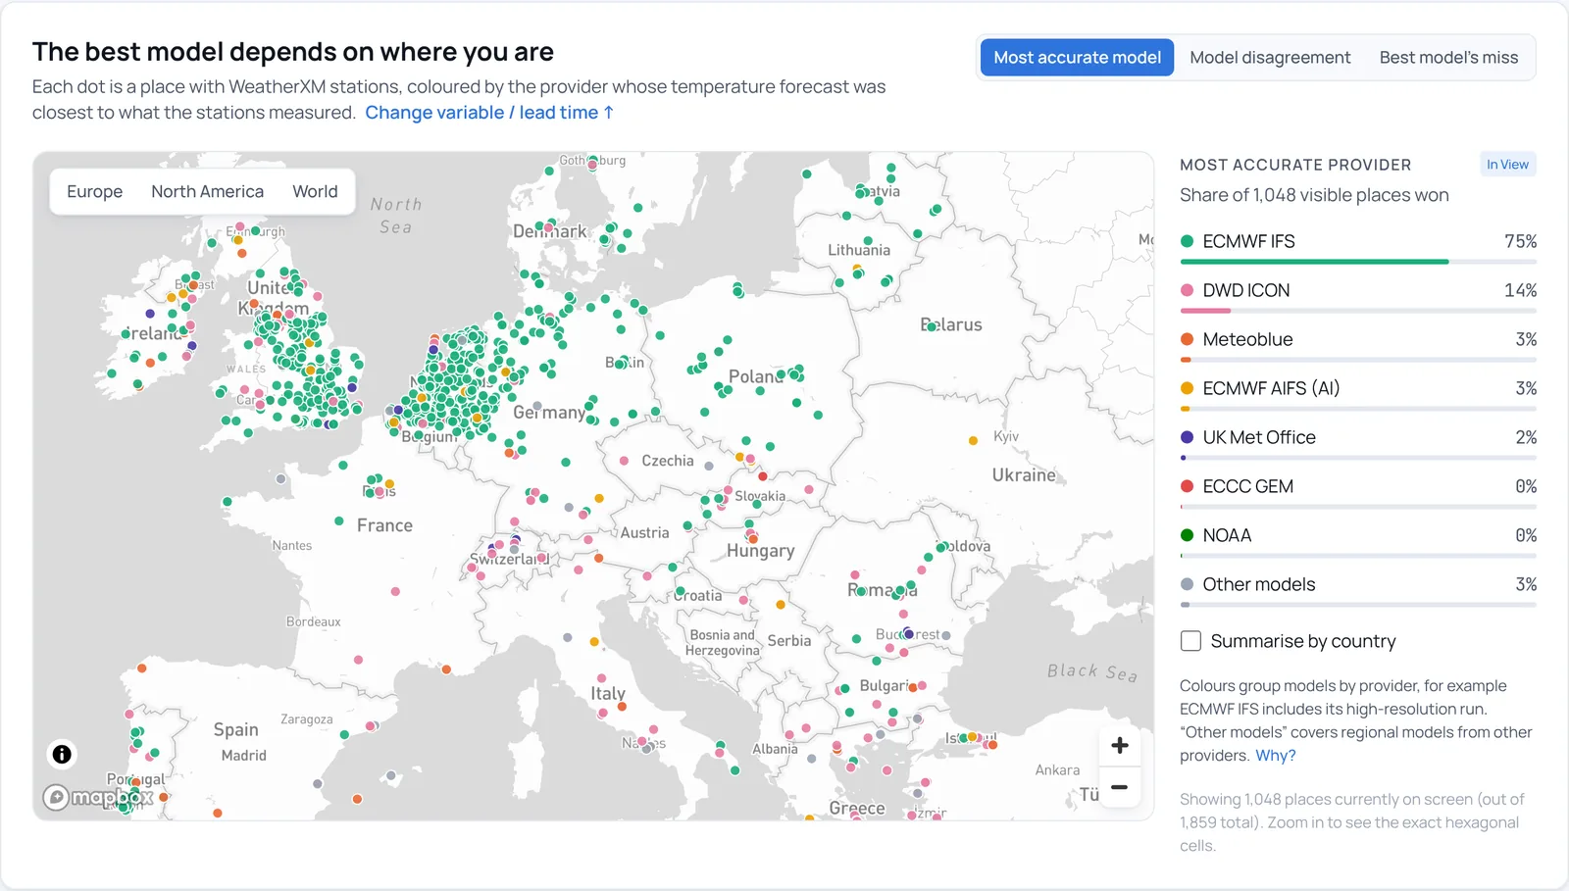
Task: Click the ECCC GEM red legend dot
Action: click(1187, 486)
